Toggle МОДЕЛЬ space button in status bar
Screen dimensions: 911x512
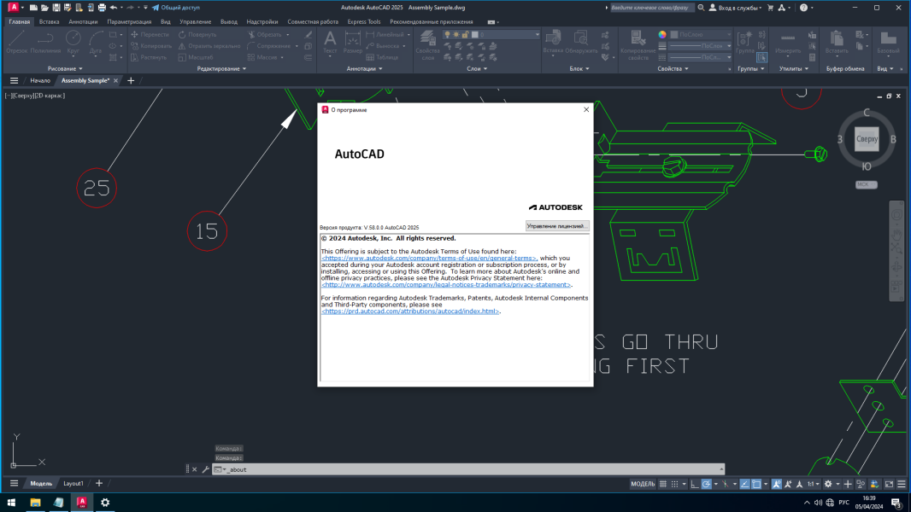point(643,484)
